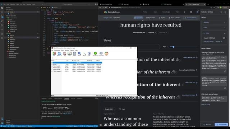Open index.html in VS Code explorer
This screenshot has height=129, width=230.
coord(12,24)
